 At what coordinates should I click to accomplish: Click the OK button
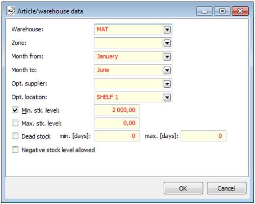183,188
